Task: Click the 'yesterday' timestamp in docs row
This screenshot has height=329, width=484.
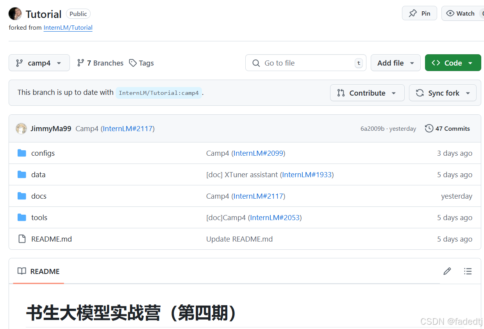Action: tap(457, 196)
